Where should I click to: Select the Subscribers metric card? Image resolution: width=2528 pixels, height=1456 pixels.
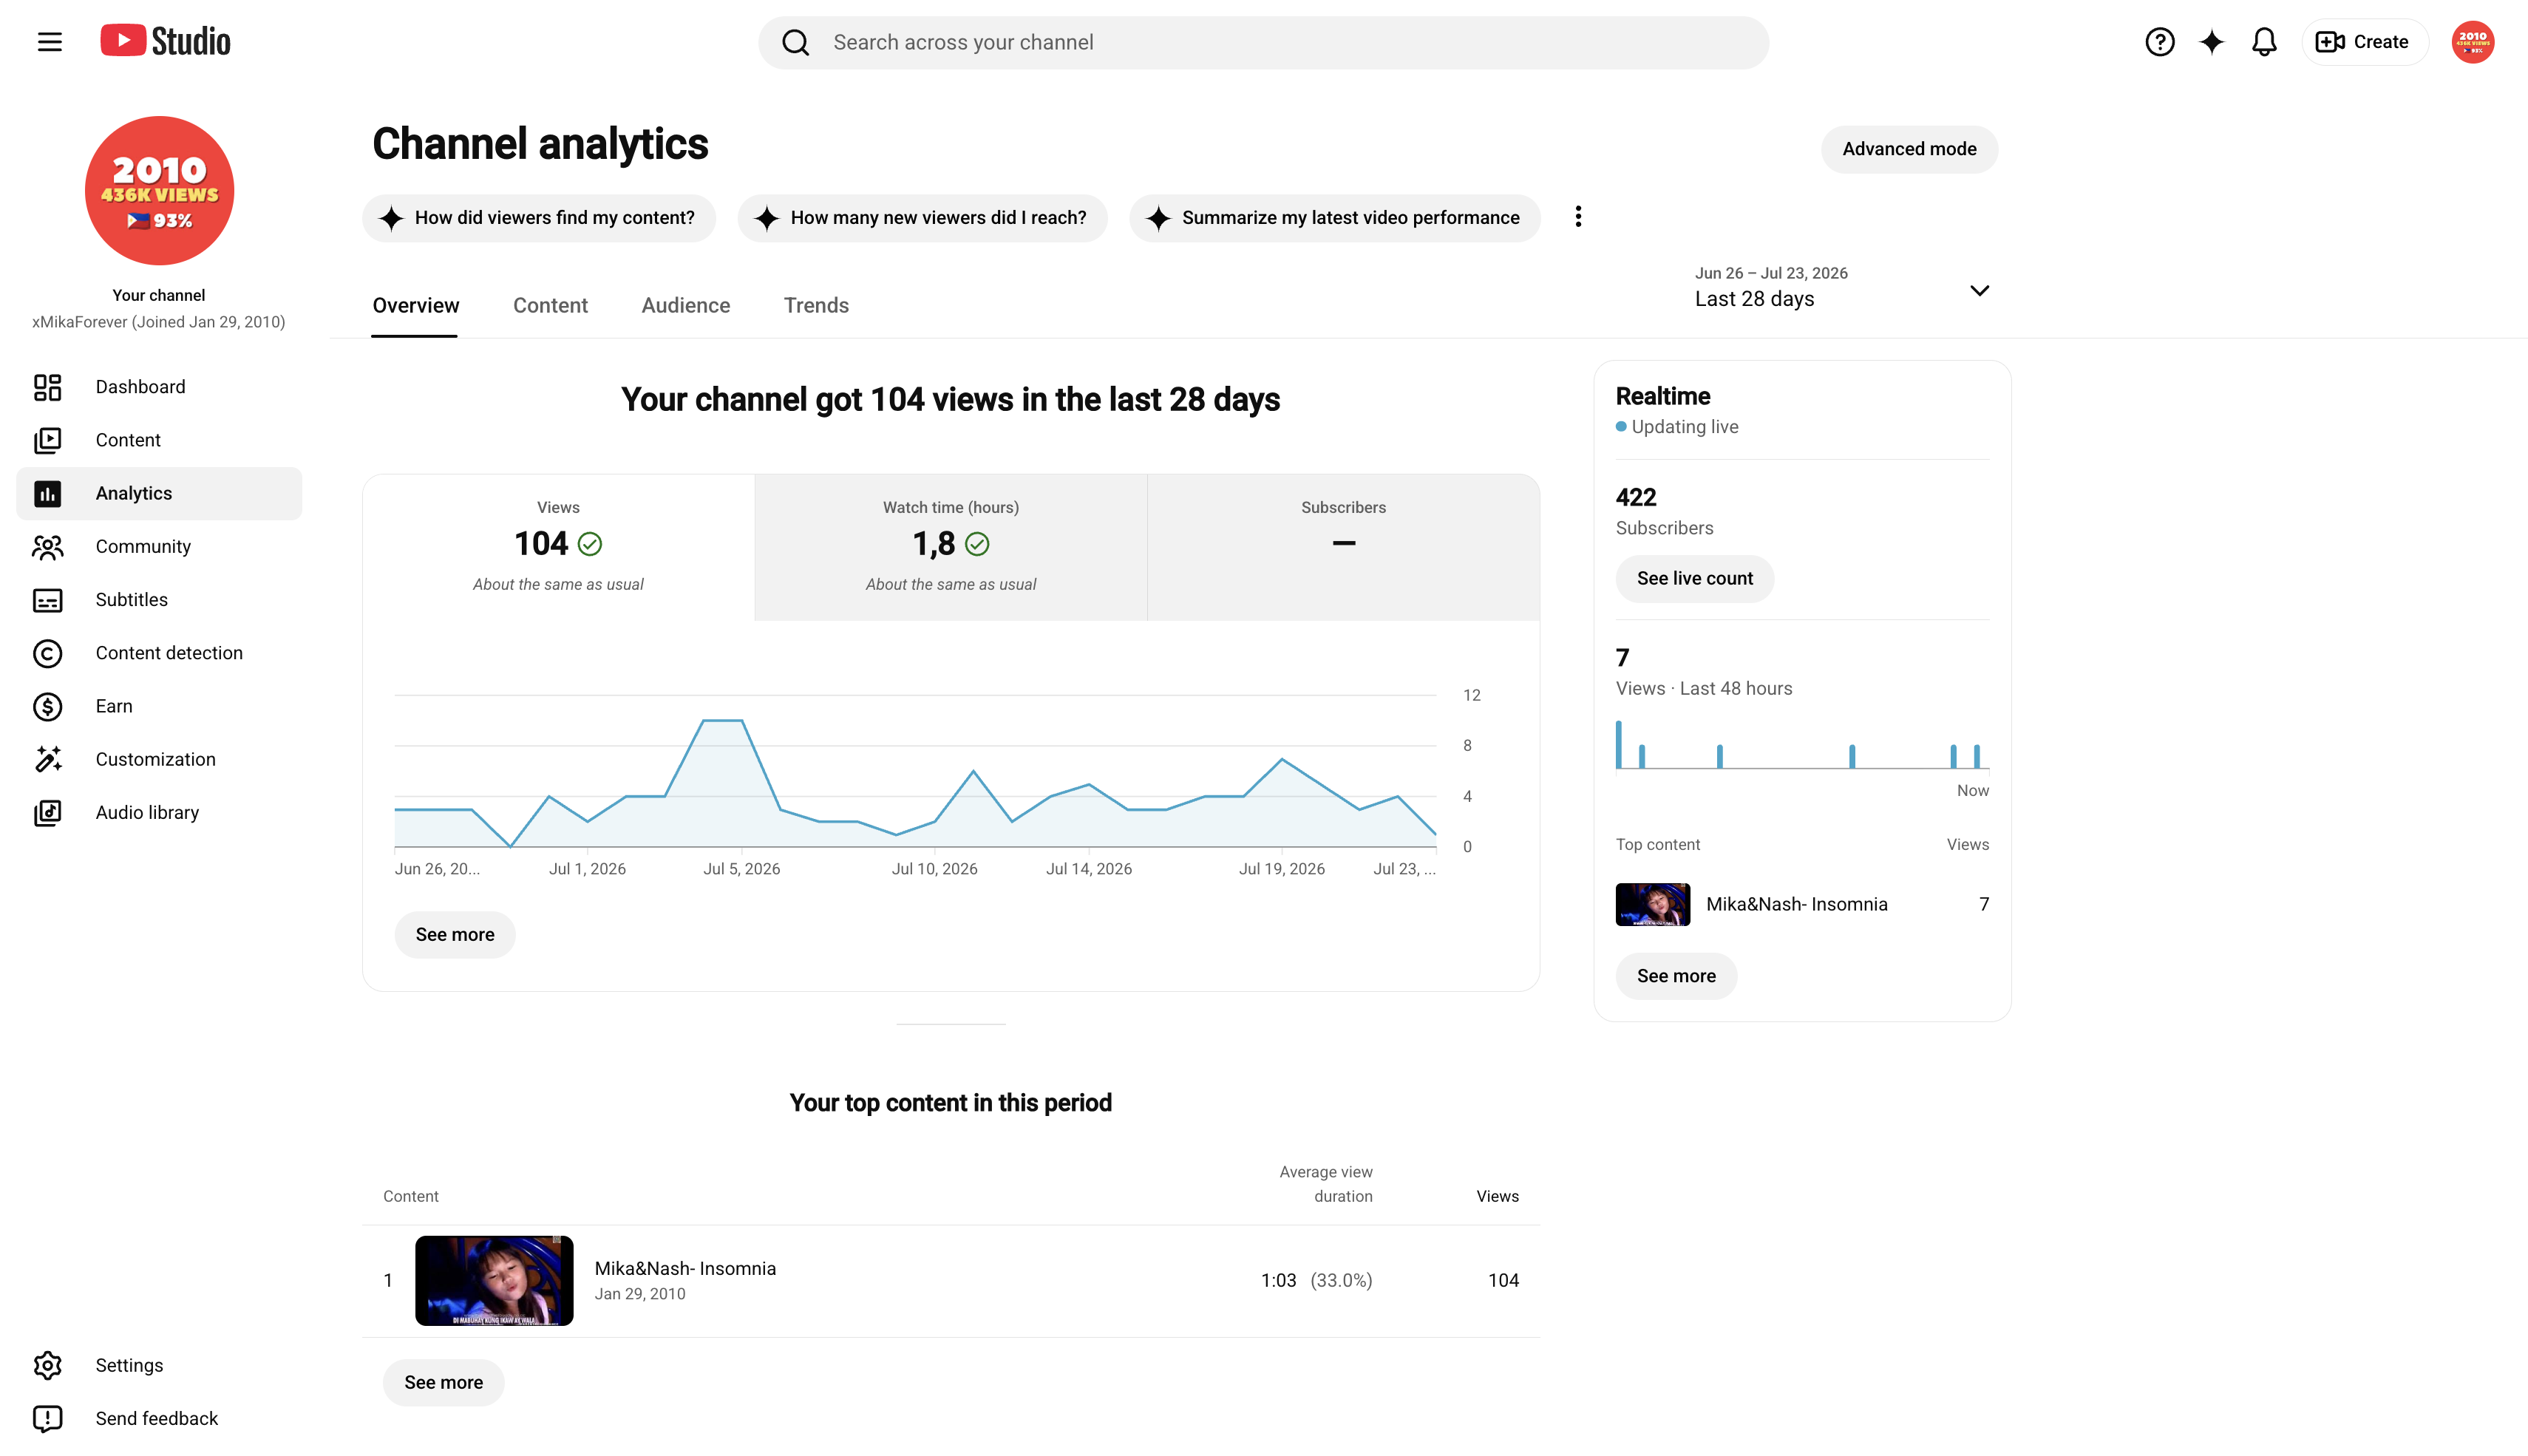click(1343, 547)
